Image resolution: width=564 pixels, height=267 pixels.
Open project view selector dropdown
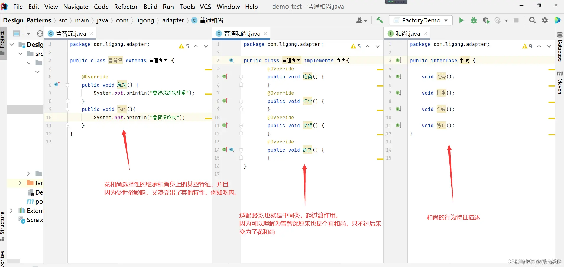coord(22,34)
